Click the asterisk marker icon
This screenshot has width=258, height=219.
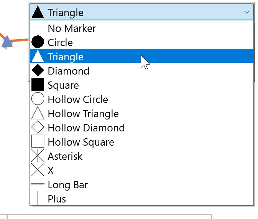pos(38,156)
